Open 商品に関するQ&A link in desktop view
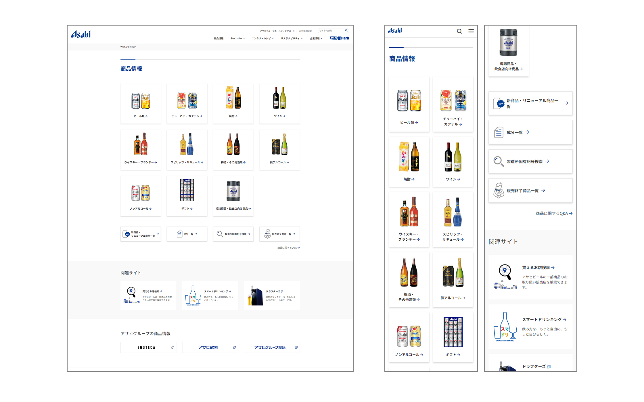The width and height of the screenshot is (644, 402). [x=288, y=248]
